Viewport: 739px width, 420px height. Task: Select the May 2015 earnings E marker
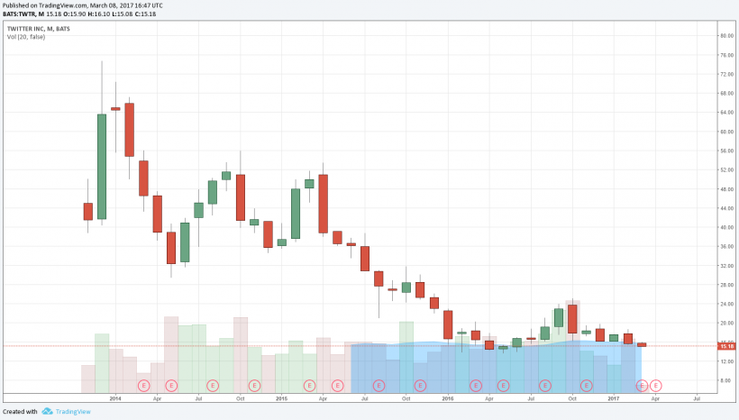(x=337, y=386)
